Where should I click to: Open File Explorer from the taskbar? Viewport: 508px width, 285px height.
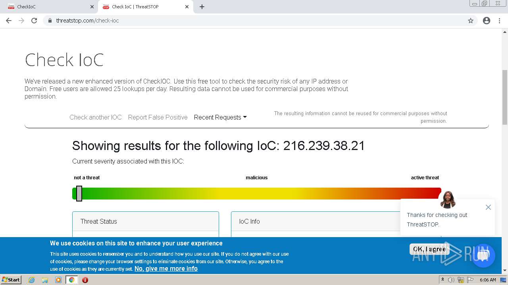[x=45, y=280]
